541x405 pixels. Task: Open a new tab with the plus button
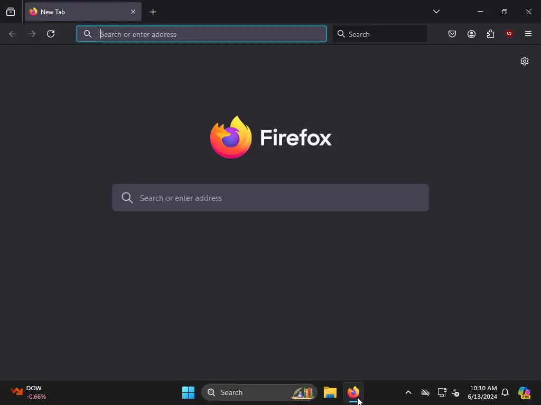[x=153, y=12]
